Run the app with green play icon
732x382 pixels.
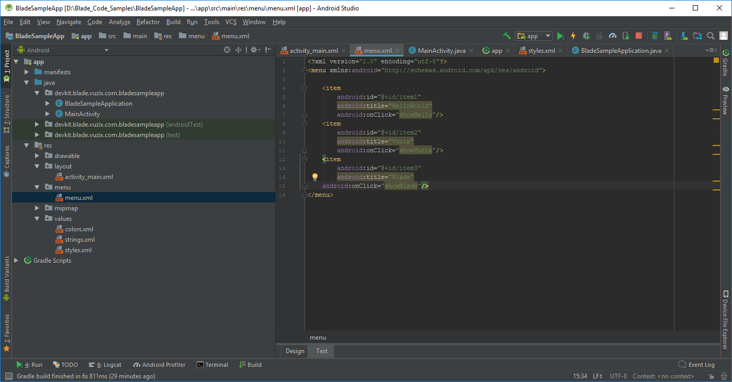560,36
